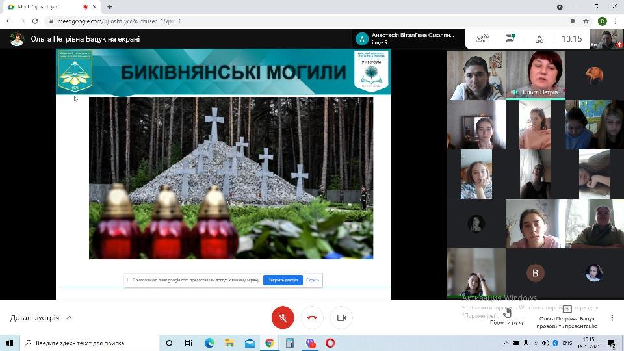This screenshot has width=624, height=351.
Task: Open Opera from the taskbar
Action: pyautogui.click(x=330, y=343)
